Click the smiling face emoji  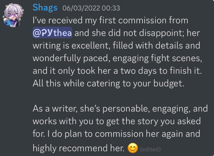coord(132,148)
